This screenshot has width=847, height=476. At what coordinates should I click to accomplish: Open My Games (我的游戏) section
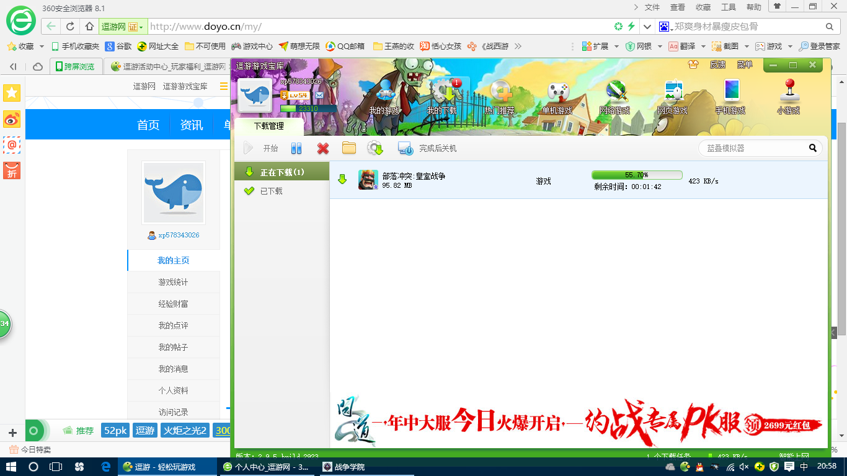coord(384,97)
